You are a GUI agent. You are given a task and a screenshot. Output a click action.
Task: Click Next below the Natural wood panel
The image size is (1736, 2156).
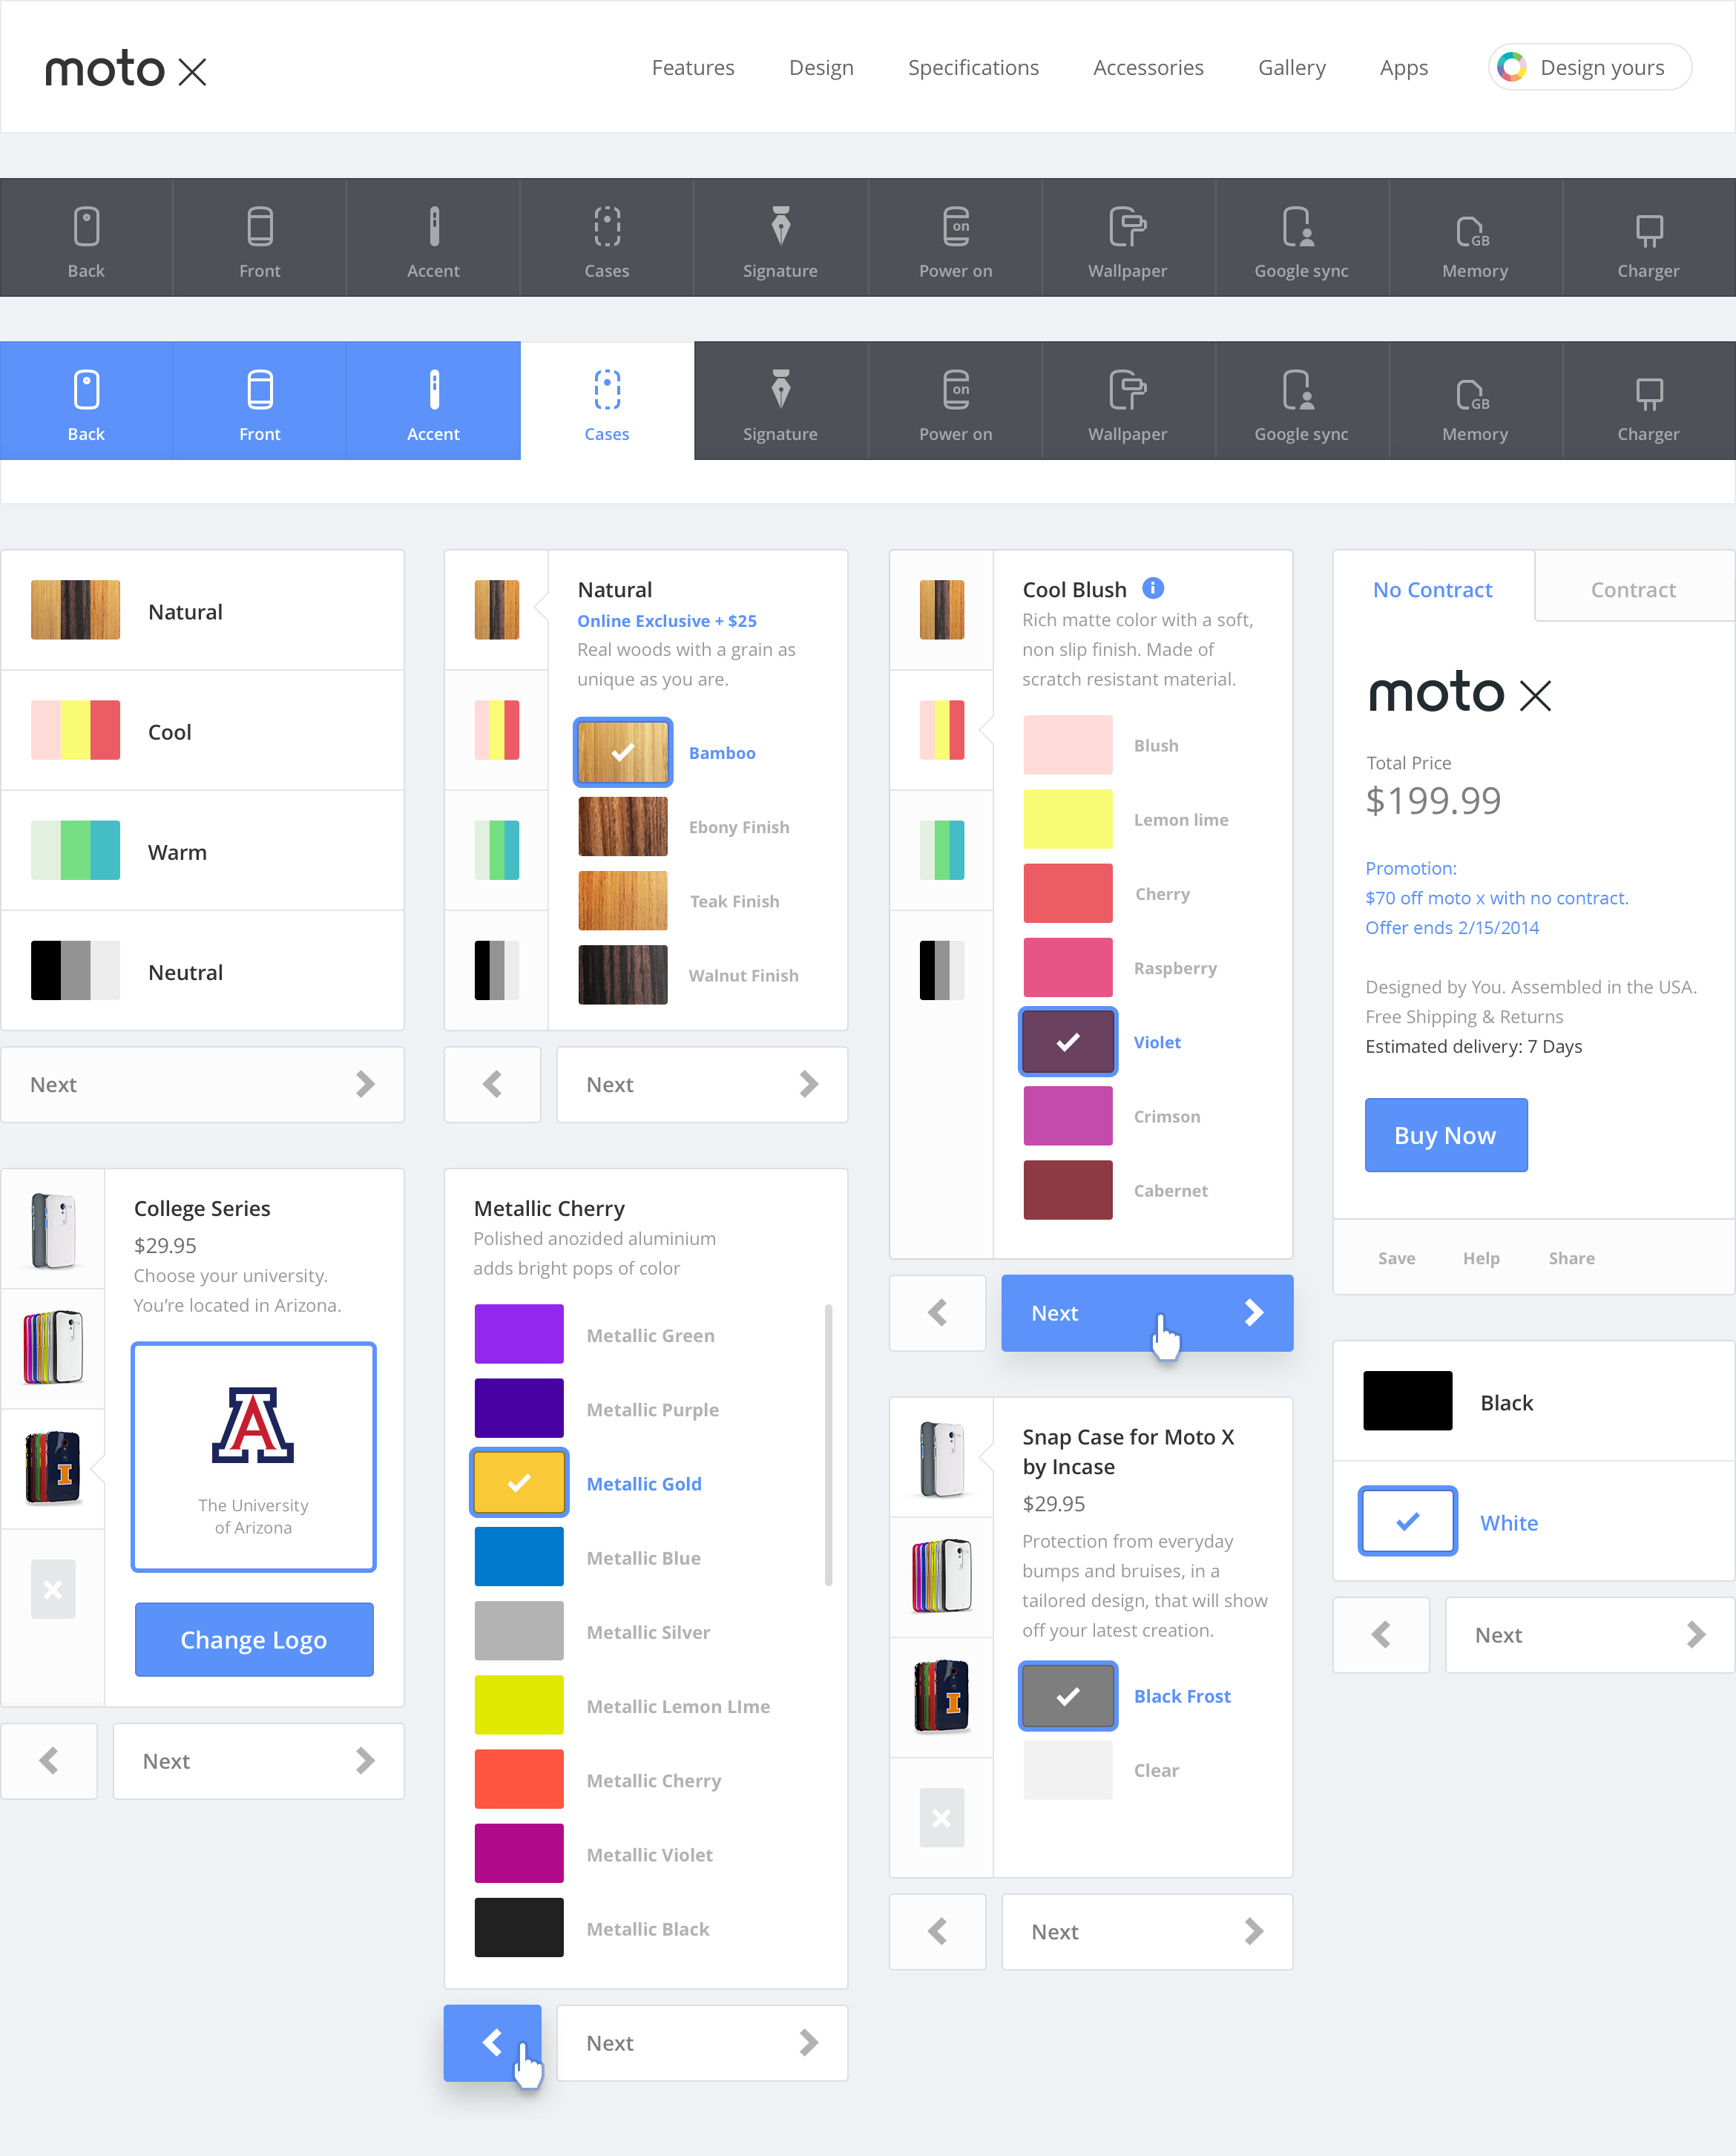(x=702, y=1085)
